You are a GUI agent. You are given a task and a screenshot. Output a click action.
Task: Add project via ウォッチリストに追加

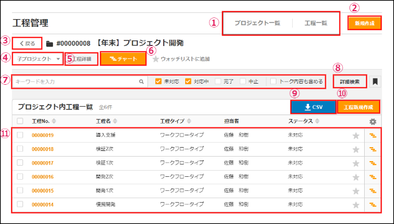pos(181,59)
